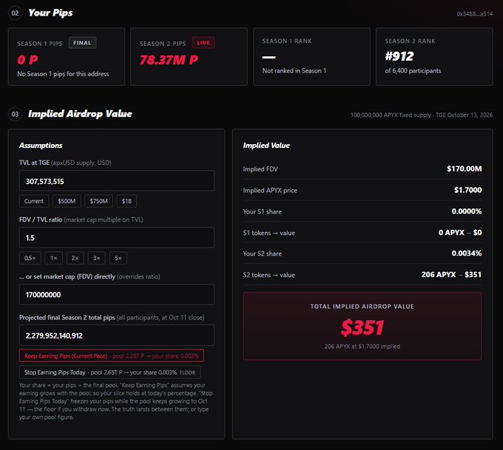Image resolution: width=503 pixels, height=450 pixels.
Task: Choose the $750M TVL preset
Action: point(98,201)
